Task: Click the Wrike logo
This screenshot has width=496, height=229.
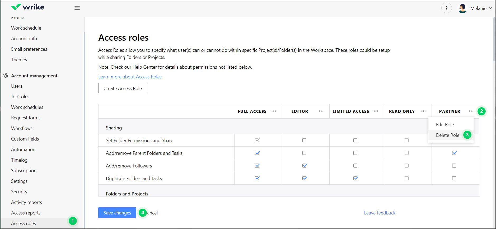Action: point(28,7)
